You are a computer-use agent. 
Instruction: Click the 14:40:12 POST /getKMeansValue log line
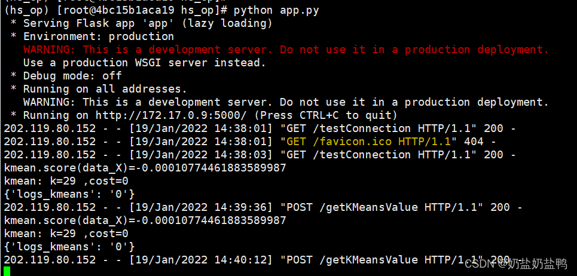tap(263, 260)
